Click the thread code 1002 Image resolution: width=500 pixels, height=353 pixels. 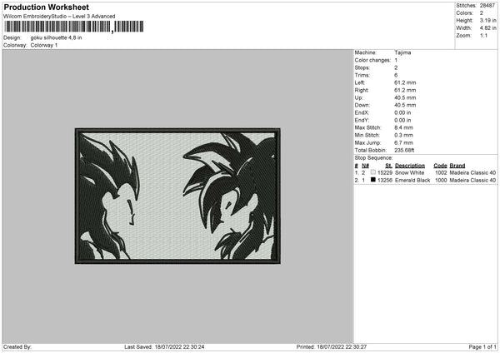point(441,172)
